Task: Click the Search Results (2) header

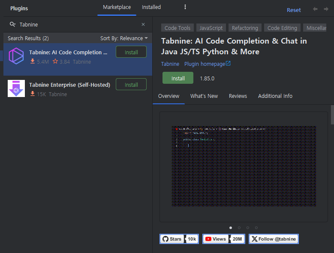Action: tap(28, 38)
